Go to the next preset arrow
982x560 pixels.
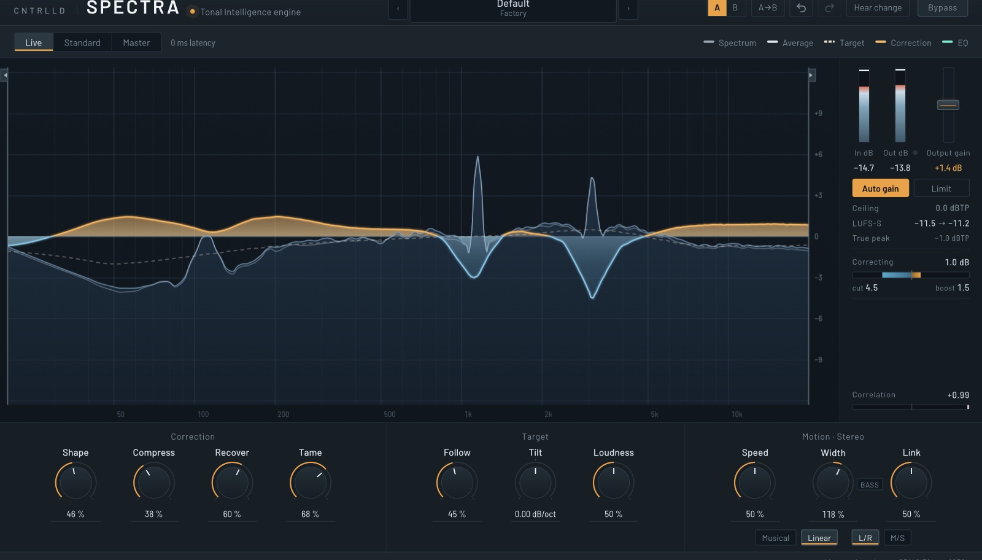[x=628, y=9]
